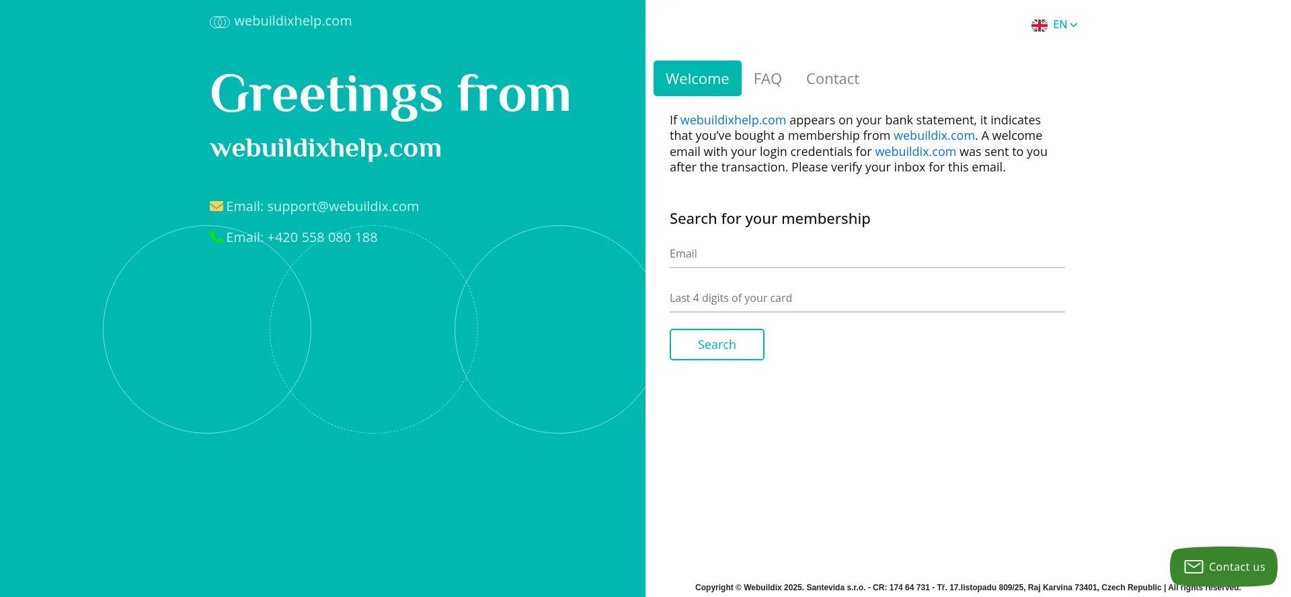
Task: Click the support@webuildix.com email address
Action: tap(343, 206)
